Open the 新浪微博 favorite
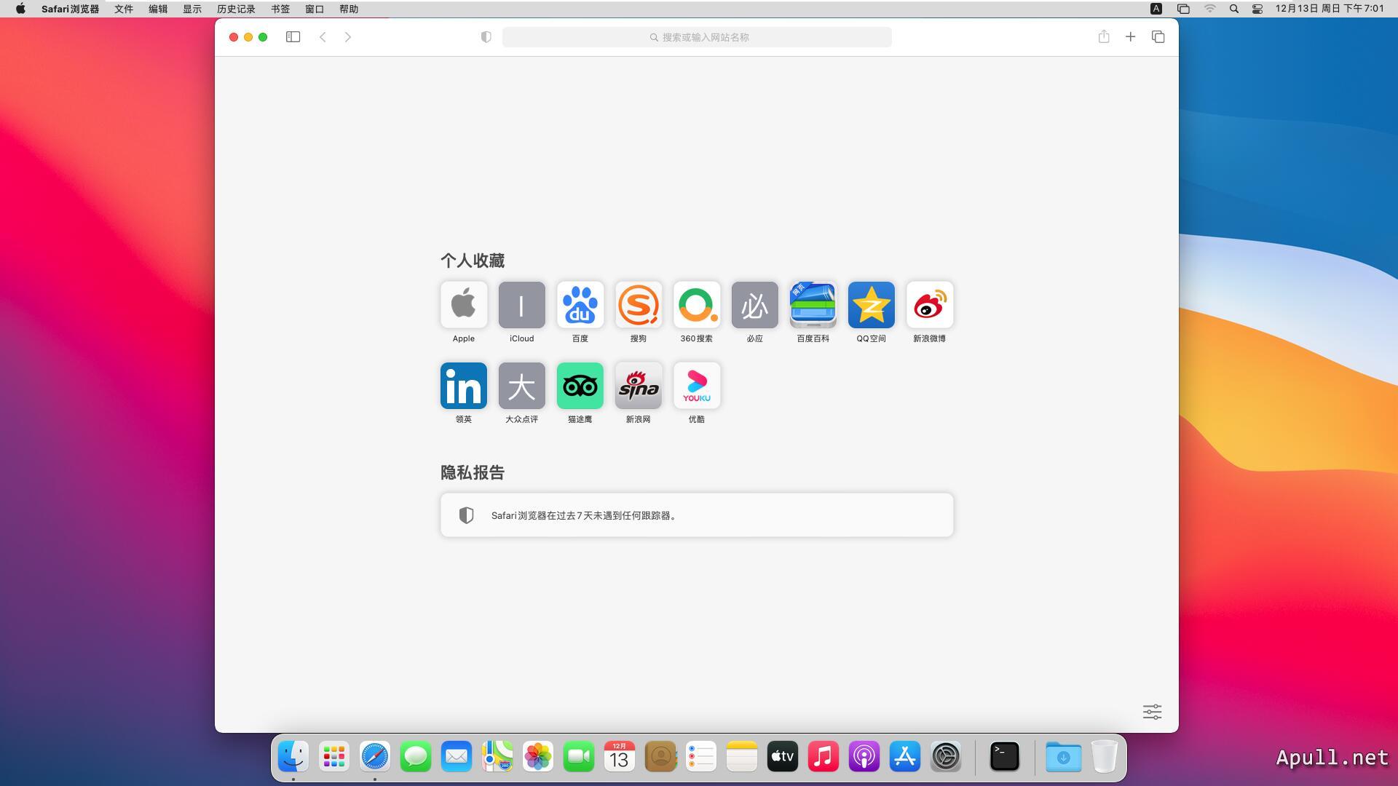 [930, 305]
